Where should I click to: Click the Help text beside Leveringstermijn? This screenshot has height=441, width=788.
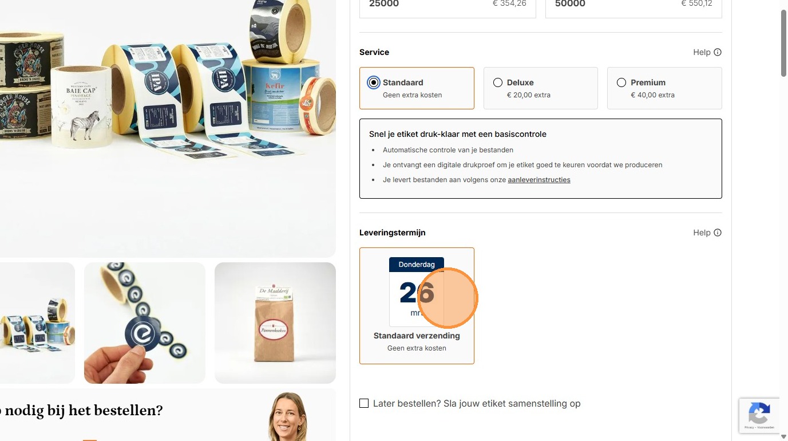point(702,233)
